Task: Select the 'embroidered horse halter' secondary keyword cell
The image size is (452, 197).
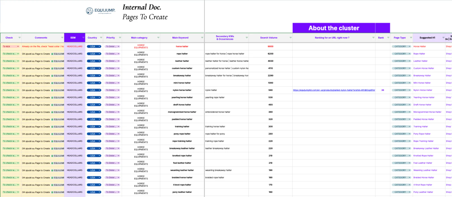Action: 227,112
